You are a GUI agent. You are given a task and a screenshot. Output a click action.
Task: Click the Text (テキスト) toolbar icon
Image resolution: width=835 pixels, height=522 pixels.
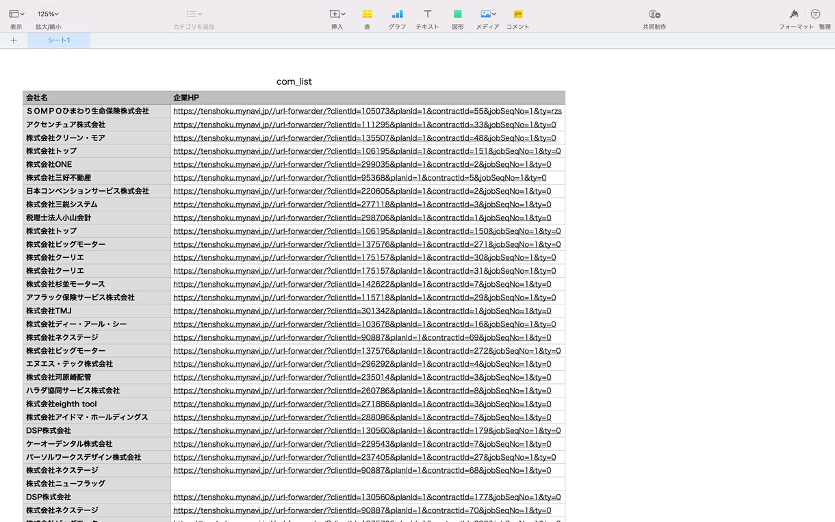[427, 14]
